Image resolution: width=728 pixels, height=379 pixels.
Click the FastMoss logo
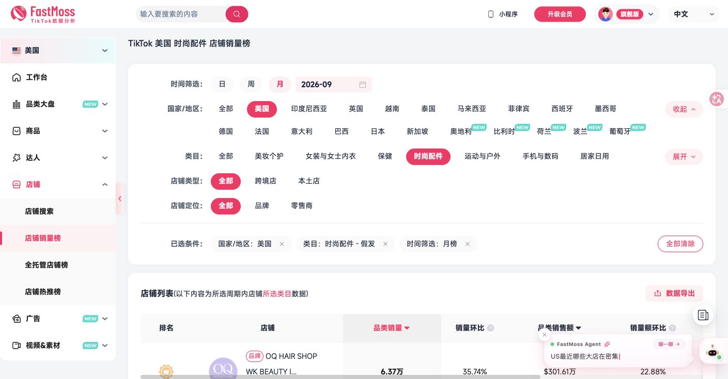point(43,14)
